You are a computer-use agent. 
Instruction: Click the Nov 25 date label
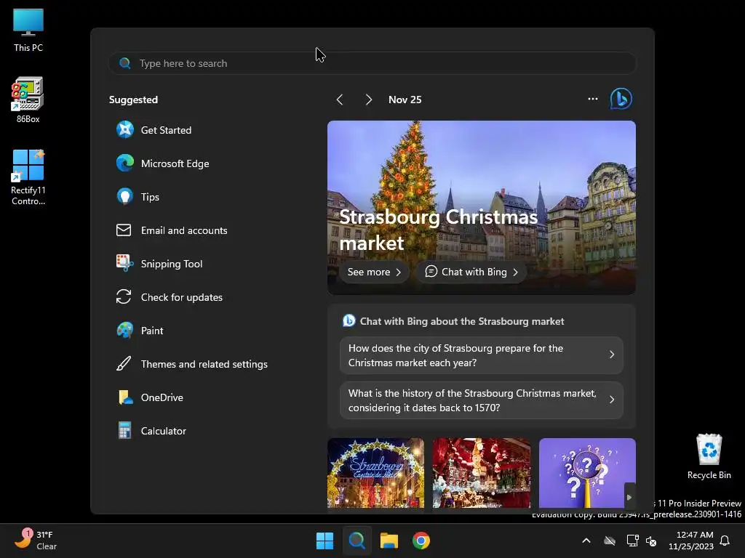coord(405,100)
